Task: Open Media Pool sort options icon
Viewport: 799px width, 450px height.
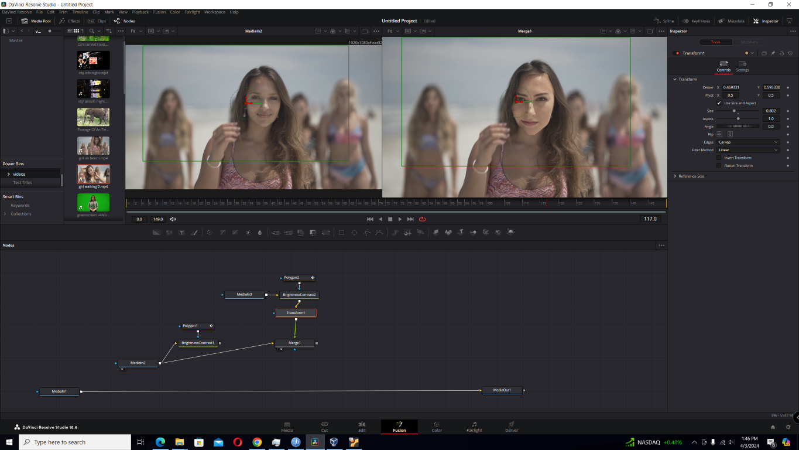Action: click(x=108, y=30)
